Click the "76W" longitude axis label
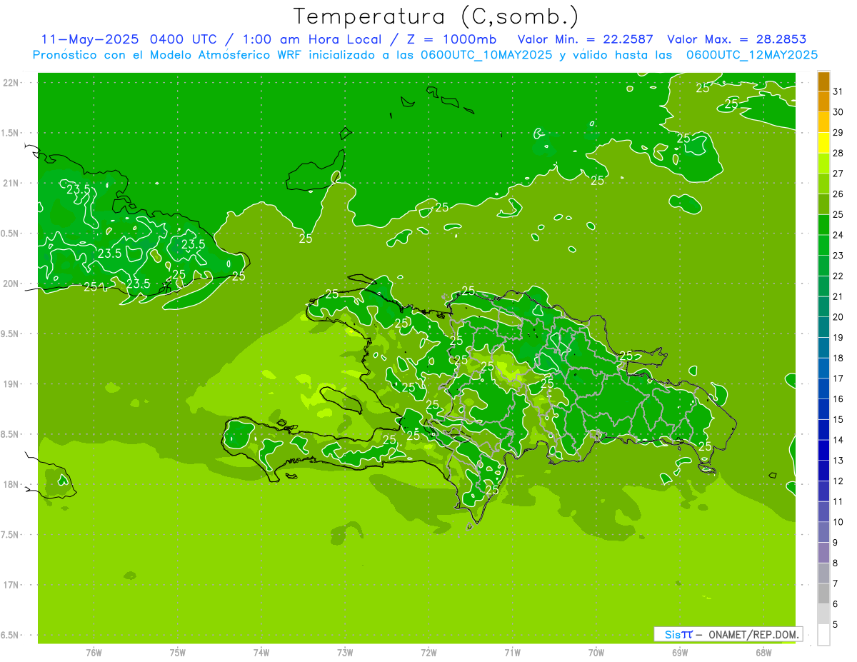The width and height of the screenshot is (857, 662). 94,653
